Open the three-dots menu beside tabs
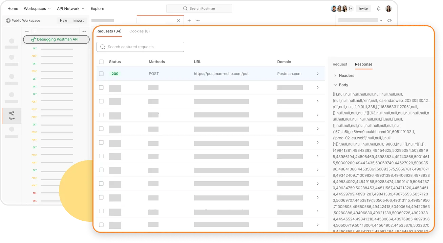This screenshot has height=243, width=443. tap(198, 21)
